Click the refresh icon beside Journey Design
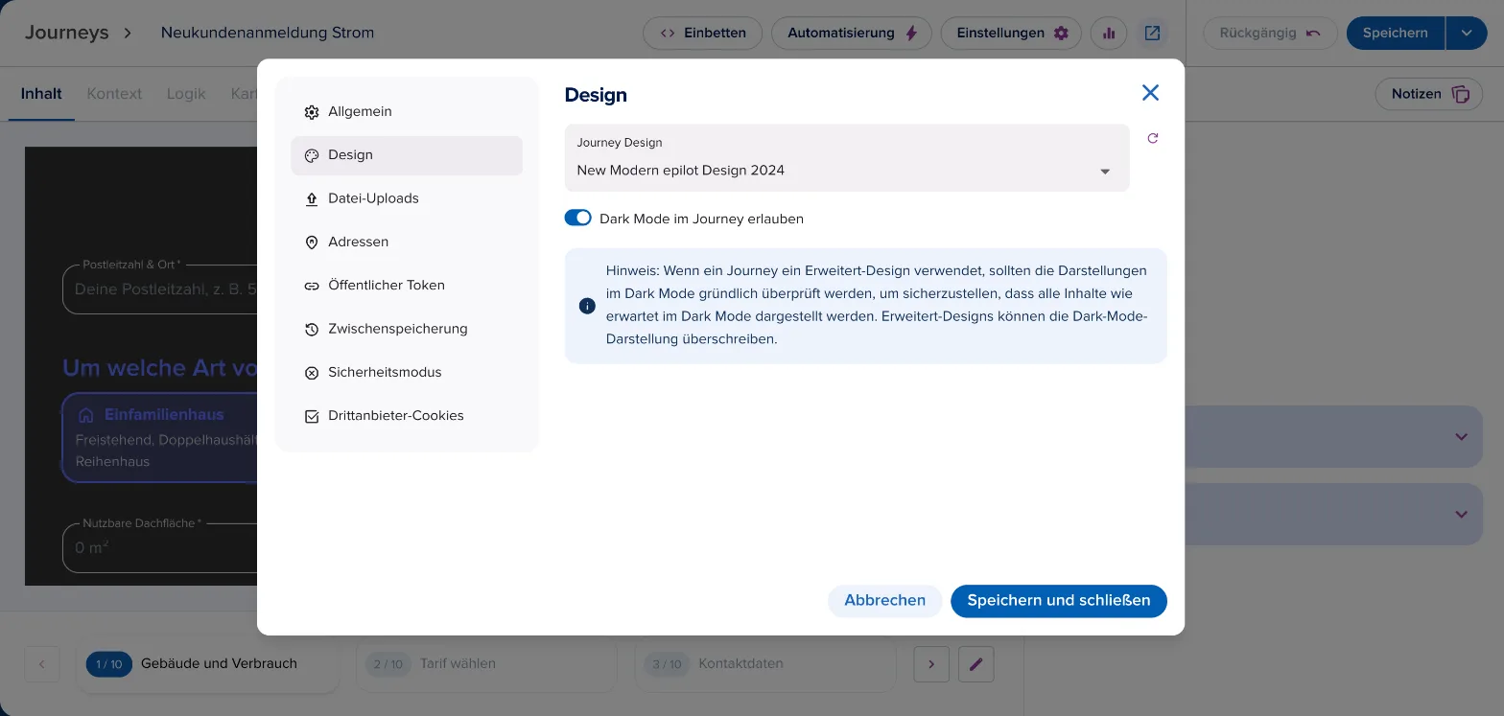 pyautogui.click(x=1153, y=138)
